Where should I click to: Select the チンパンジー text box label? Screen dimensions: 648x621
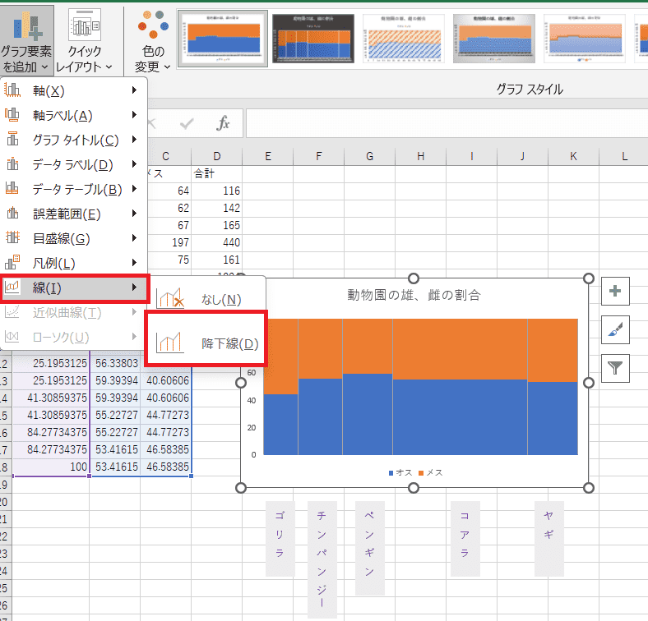[322, 560]
